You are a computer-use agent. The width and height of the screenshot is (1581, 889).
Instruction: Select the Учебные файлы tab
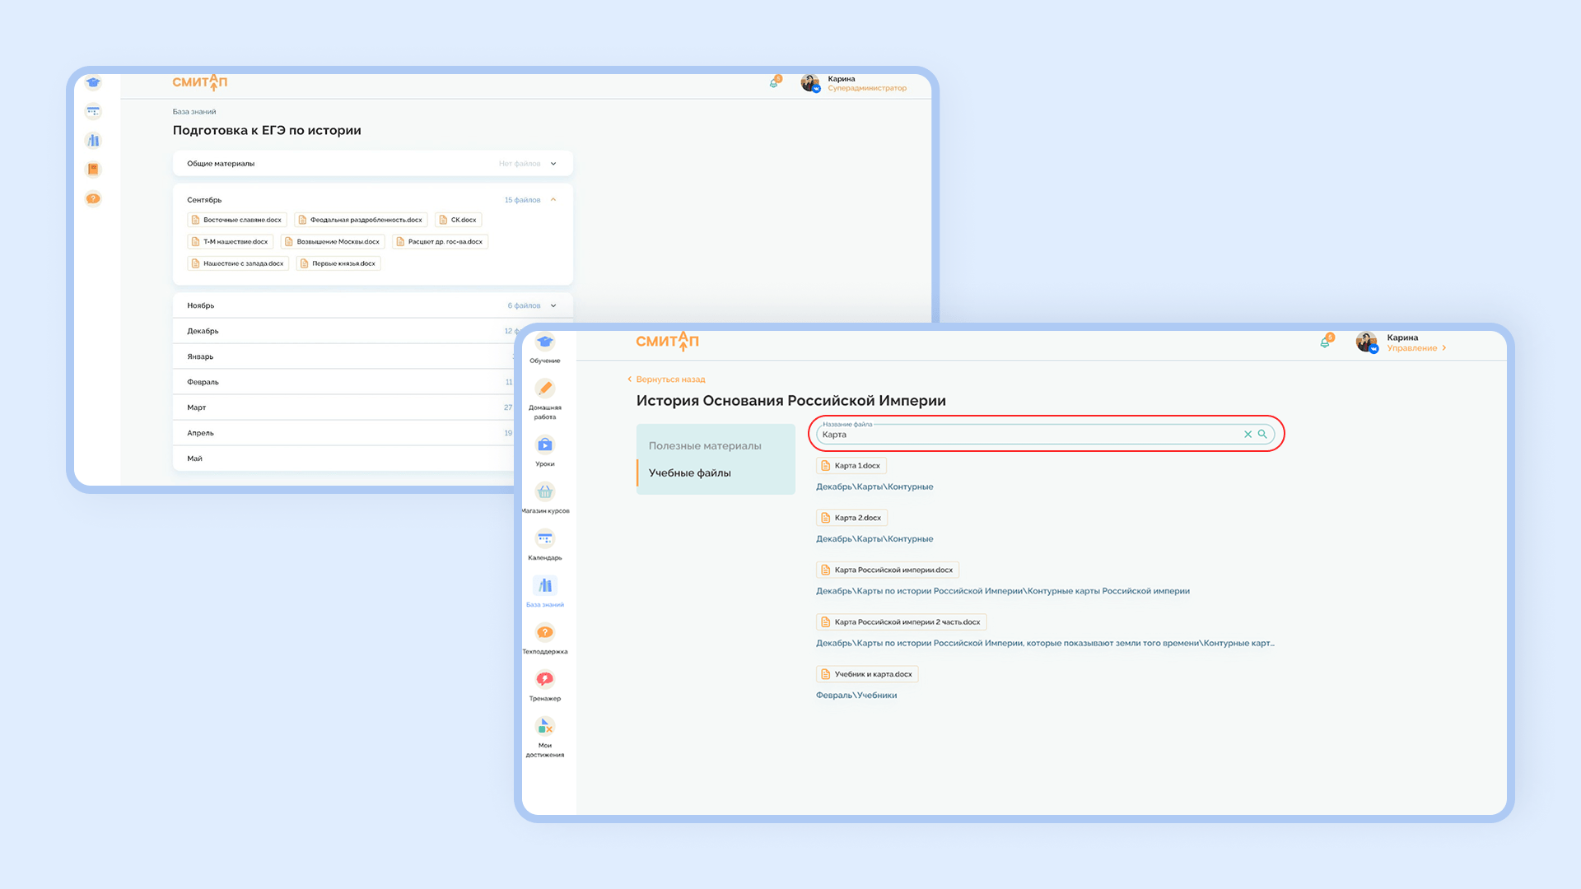coord(690,473)
